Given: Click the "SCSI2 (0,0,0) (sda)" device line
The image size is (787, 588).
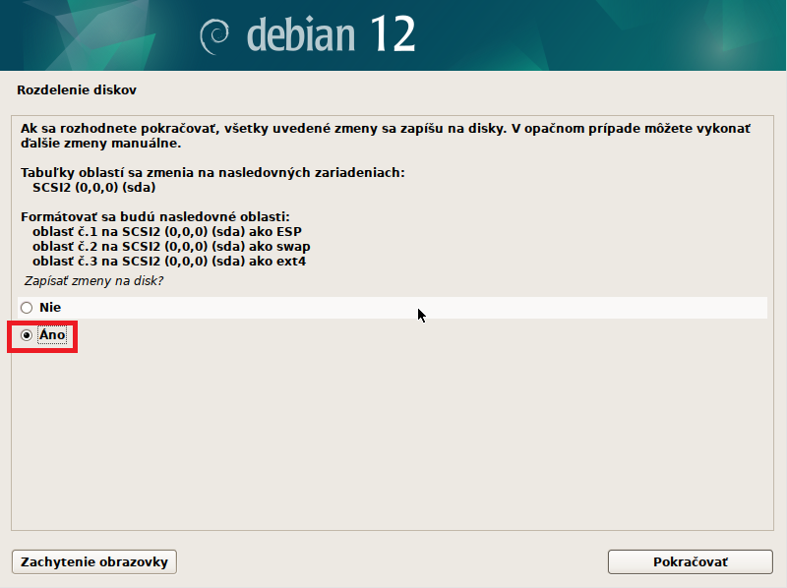Looking at the screenshot, I should tap(94, 187).
